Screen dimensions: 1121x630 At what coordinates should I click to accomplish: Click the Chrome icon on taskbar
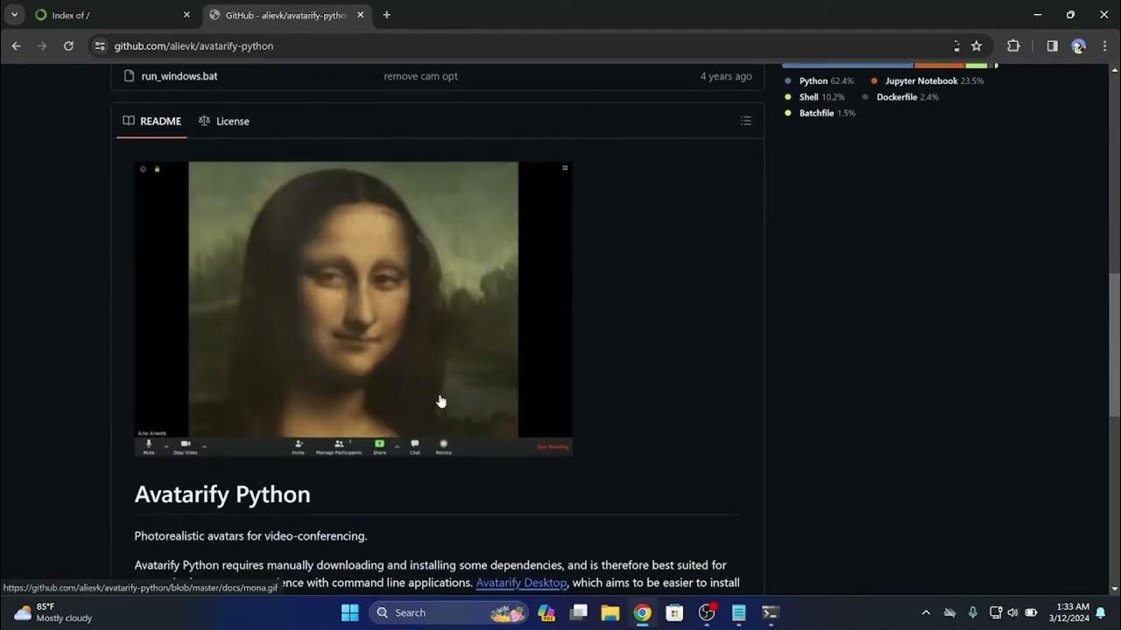(643, 612)
